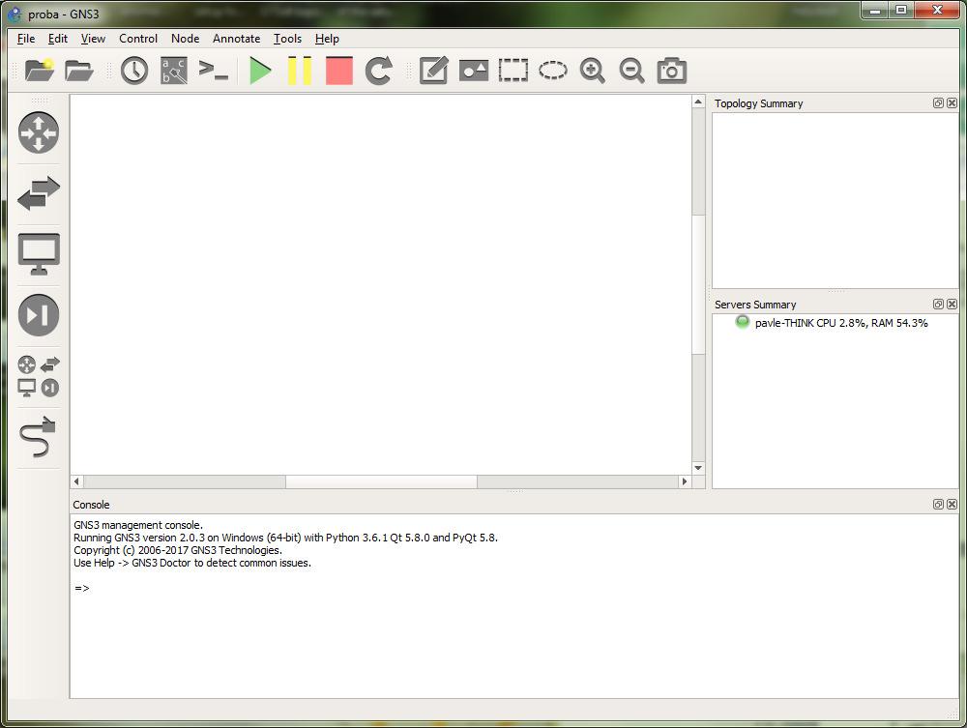967x728 pixels.
Task: Browse all devices icon in sidebar
Action: pos(39,376)
